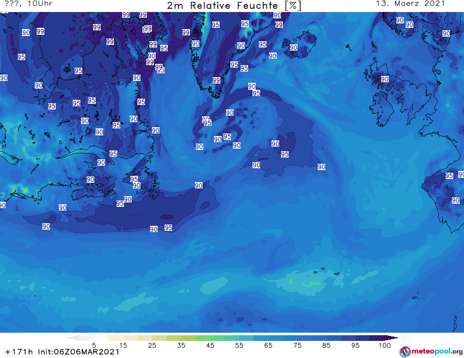
Task: Click the meteopool.org logo
Action: click(430, 352)
